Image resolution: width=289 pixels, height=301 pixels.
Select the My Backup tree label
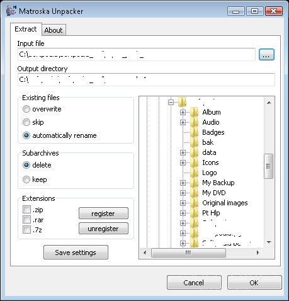218,183
